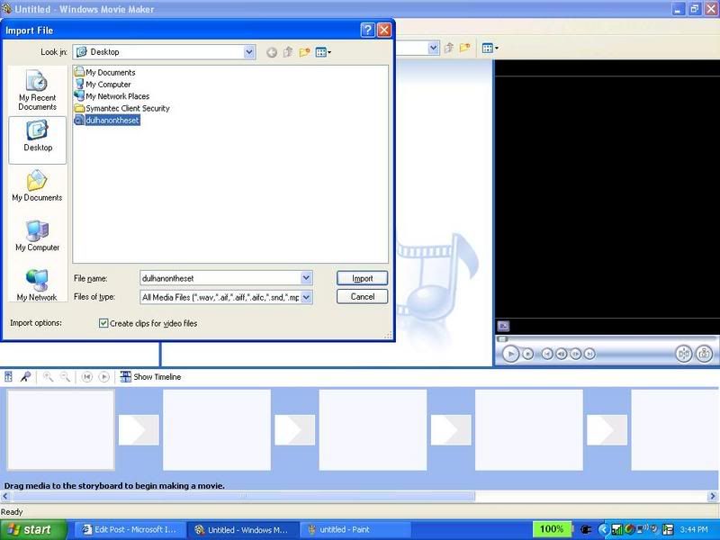The height and width of the screenshot is (540, 720).
Task: Click Narrate Timeline microphone icon
Action: pos(26,377)
